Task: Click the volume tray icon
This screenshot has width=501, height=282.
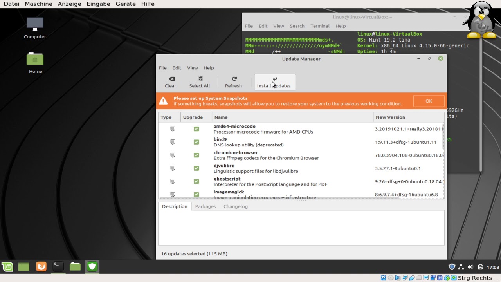Action: point(470,267)
